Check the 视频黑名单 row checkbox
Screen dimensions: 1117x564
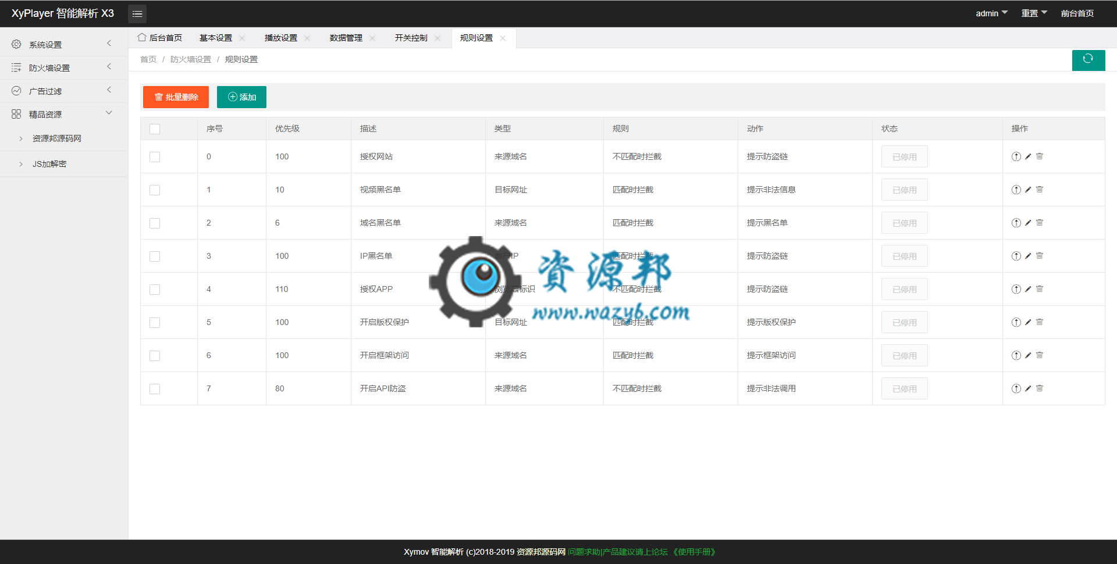coord(155,190)
